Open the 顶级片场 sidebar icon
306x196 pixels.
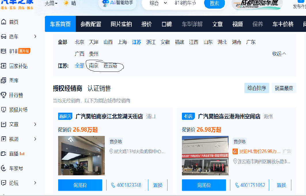click(x=3, y=109)
